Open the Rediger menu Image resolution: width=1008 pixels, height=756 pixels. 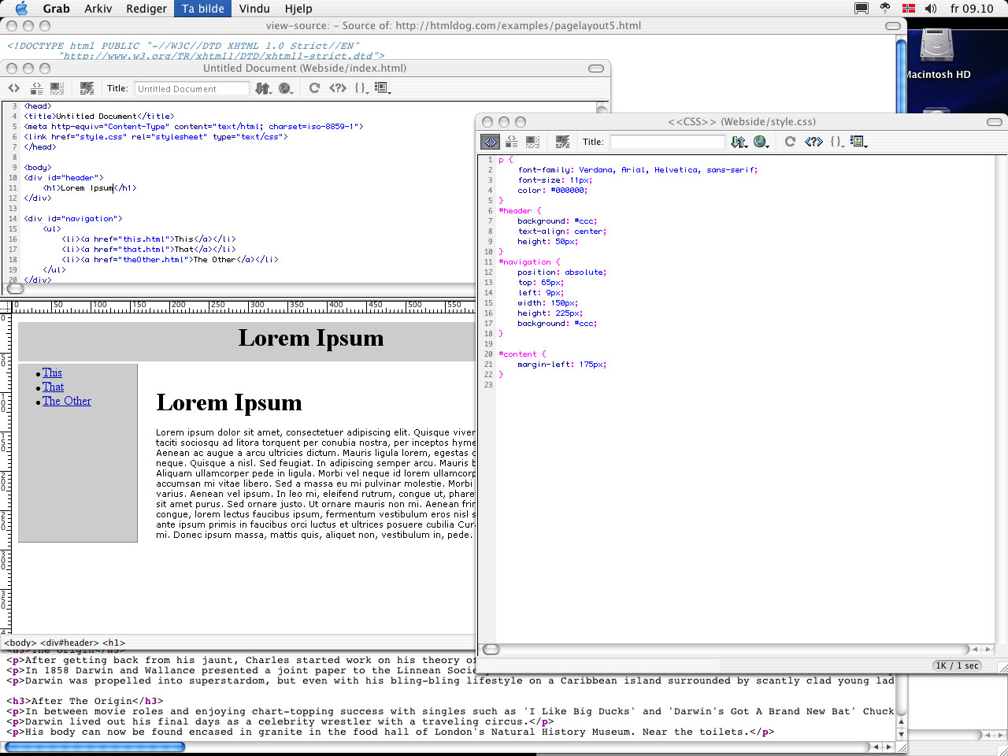click(146, 9)
